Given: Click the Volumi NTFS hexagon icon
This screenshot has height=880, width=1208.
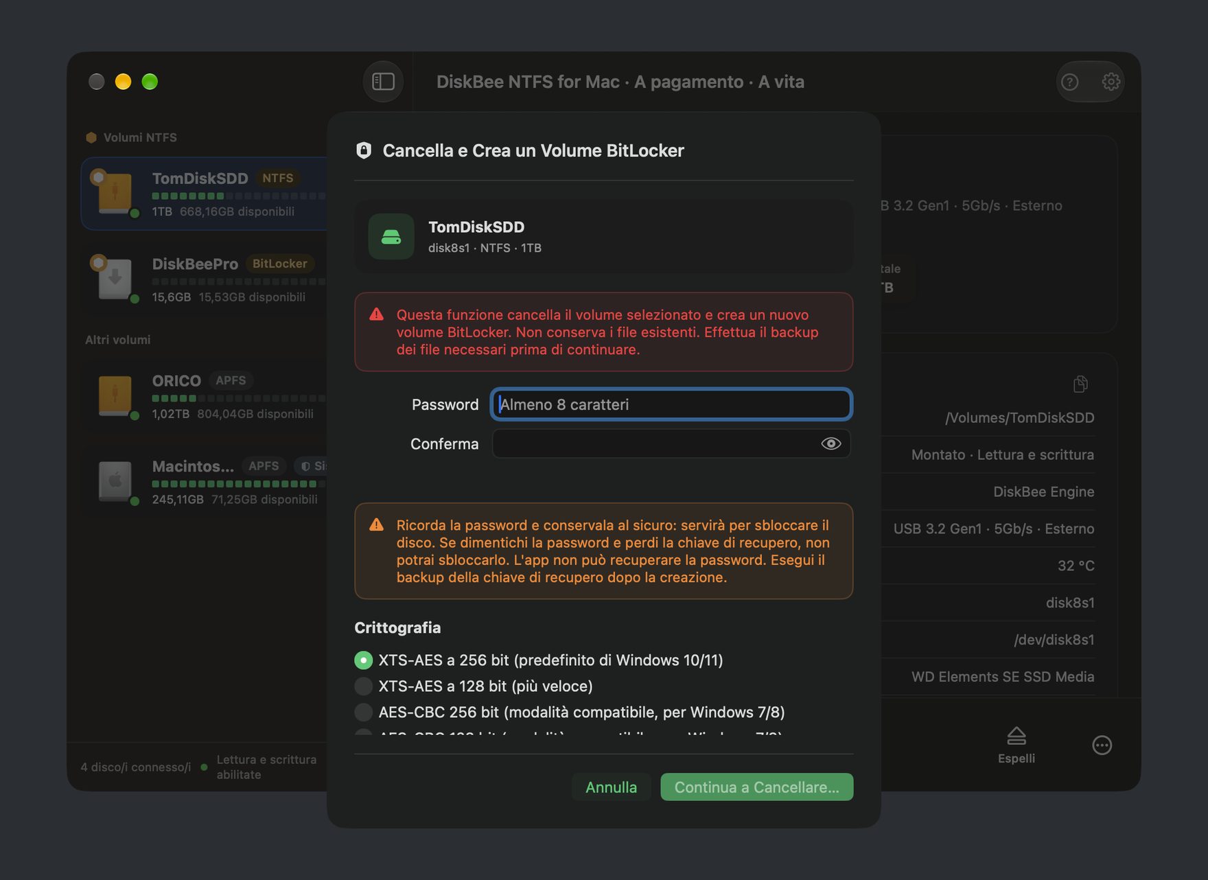Looking at the screenshot, I should (x=91, y=137).
